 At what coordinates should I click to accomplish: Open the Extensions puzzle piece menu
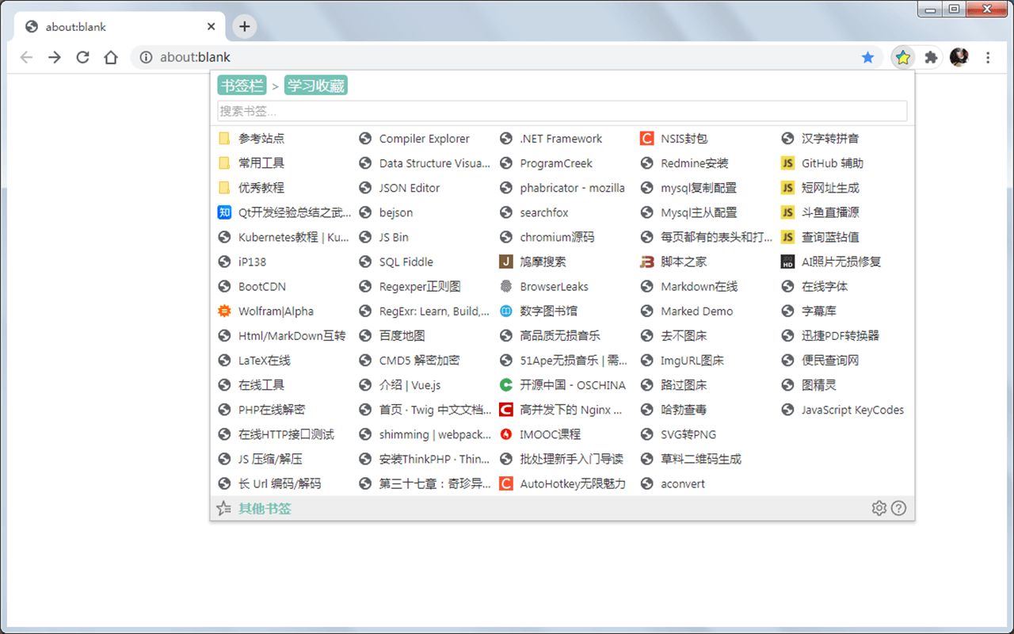coord(931,57)
